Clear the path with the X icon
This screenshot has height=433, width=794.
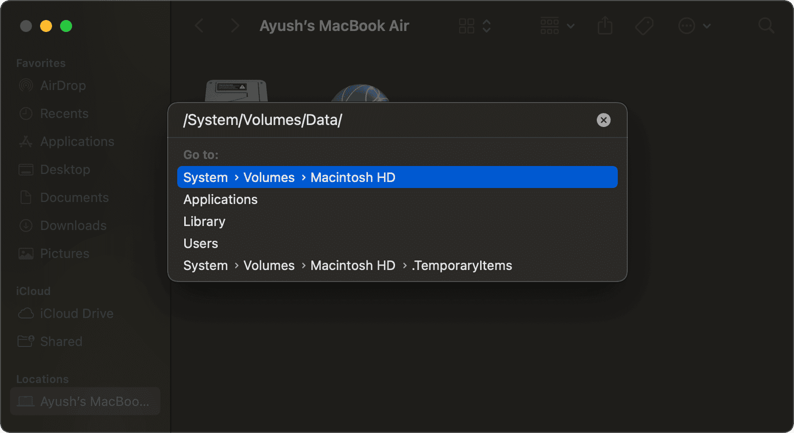pyautogui.click(x=603, y=120)
